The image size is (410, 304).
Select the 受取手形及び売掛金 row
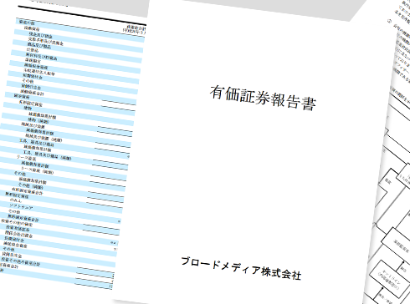(45, 41)
